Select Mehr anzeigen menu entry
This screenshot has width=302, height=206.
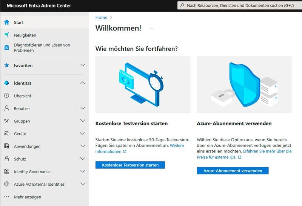pos(45,197)
